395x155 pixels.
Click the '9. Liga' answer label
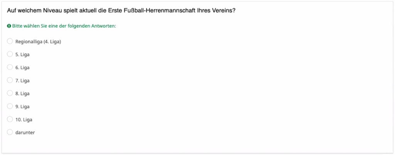(x=22, y=106)
